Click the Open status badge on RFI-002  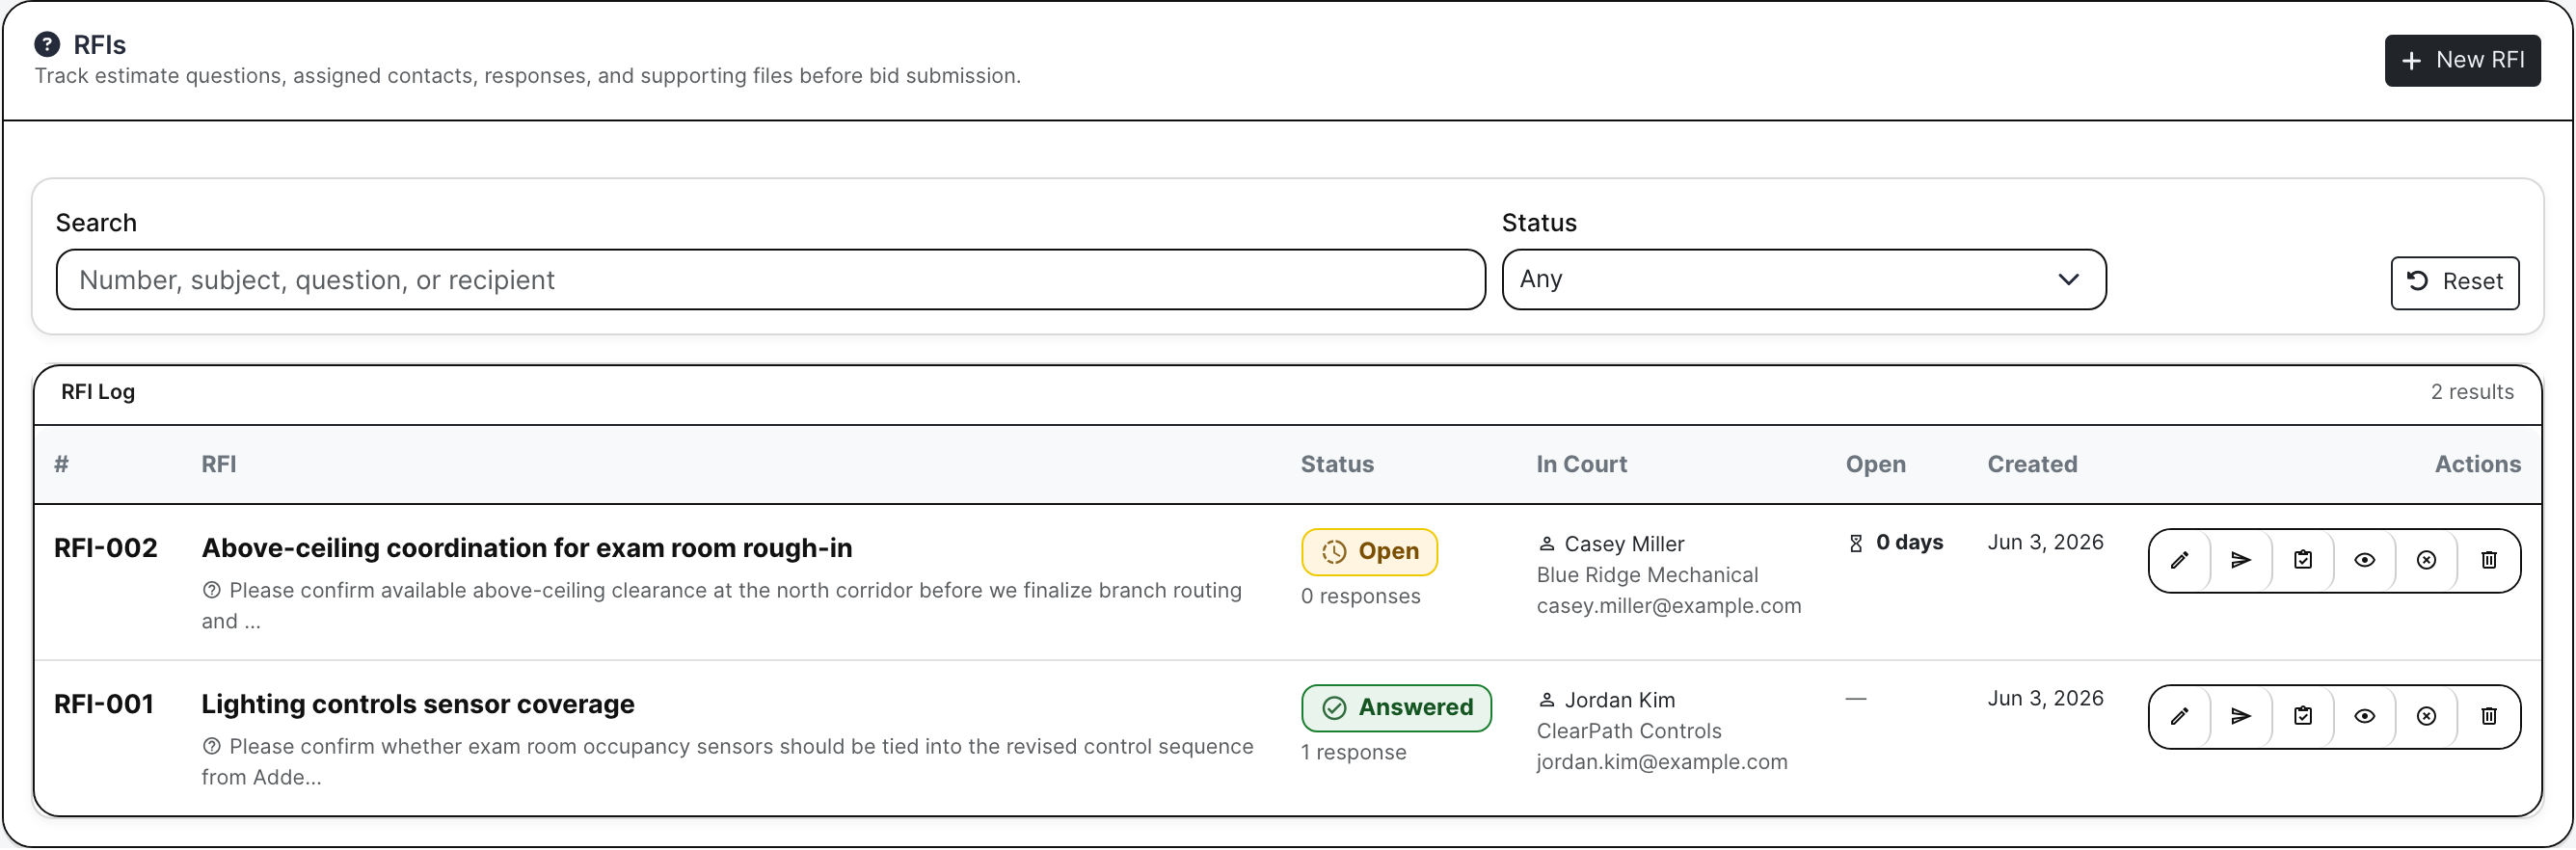coord(1369,552)
